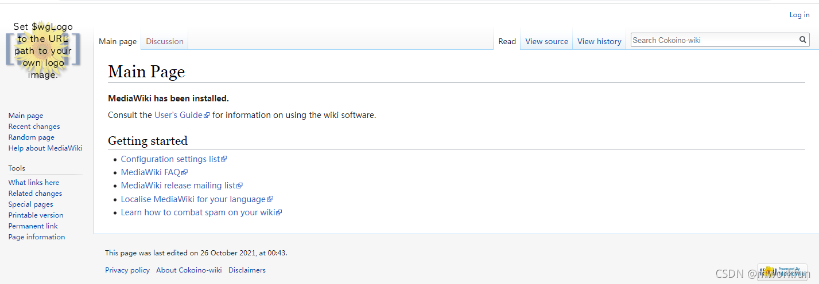This screenshot has height=284, width=819.
Task: Click the Getting started heading
Action: click(148, 141)
